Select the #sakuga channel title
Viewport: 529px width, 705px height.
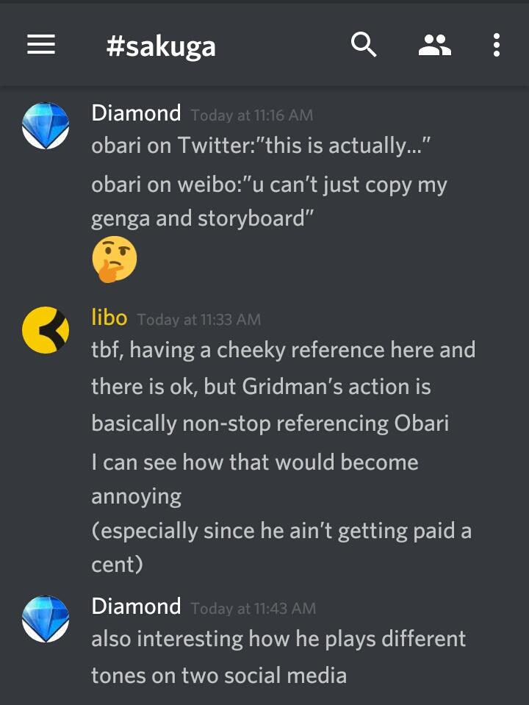coord(161,47)
